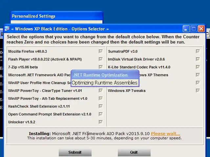Click the Submit button
This screenshot has width=210, height=157.
click(x=75, y=152)
